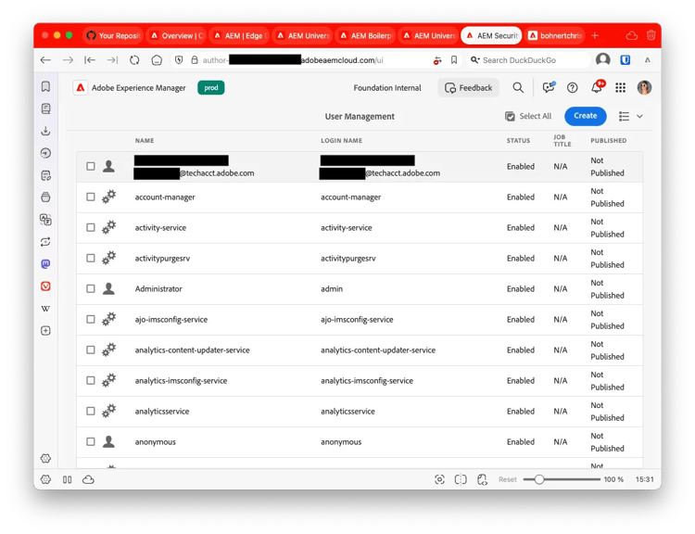
Task: Check the activity-service row checkbox
Action: (91, 227)
